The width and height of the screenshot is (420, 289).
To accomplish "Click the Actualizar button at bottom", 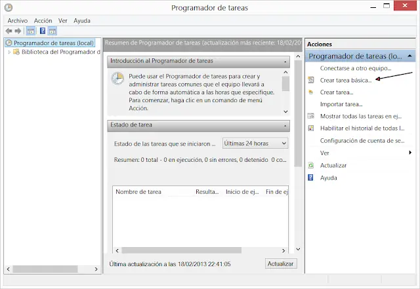I will point(281,263).
